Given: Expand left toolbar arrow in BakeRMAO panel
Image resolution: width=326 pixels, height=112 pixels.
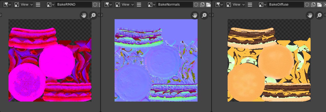Looking at the screenshot, I should (1, 15).
